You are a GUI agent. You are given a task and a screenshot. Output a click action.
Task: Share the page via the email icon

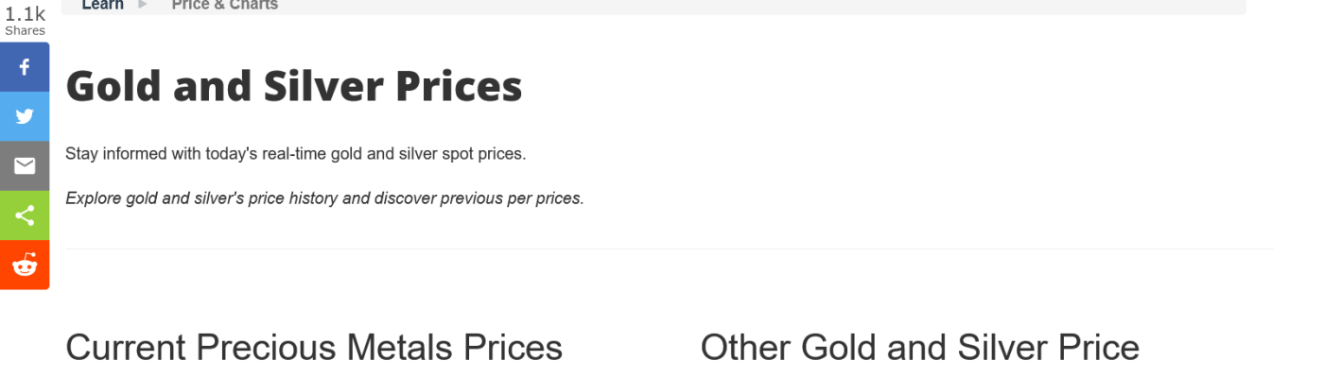click(25, 166)
